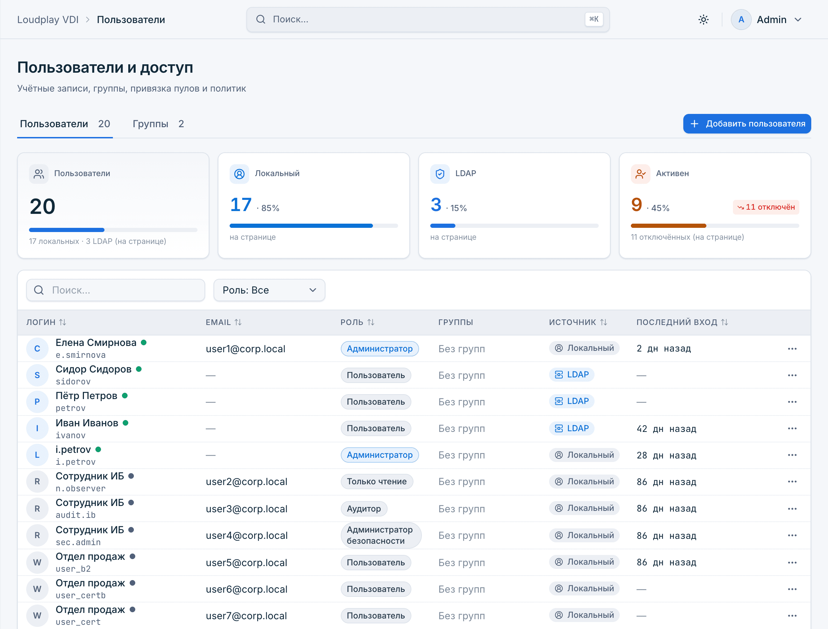Screen dimensions: 828x629
Task: Open row actions for user_cert
Action: point(792,615)
